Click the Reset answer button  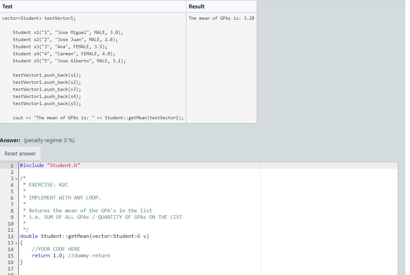tap(20, 153)
